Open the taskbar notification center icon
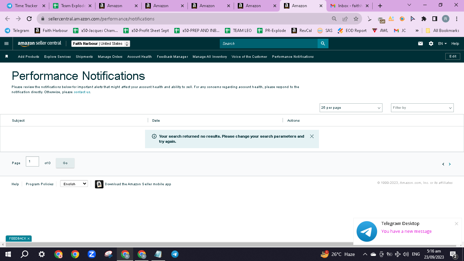 click(x=453, y=254)
